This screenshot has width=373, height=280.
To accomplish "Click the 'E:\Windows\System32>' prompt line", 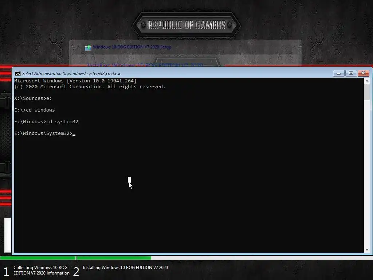I will pyautogui.click(x=45, y=133).
